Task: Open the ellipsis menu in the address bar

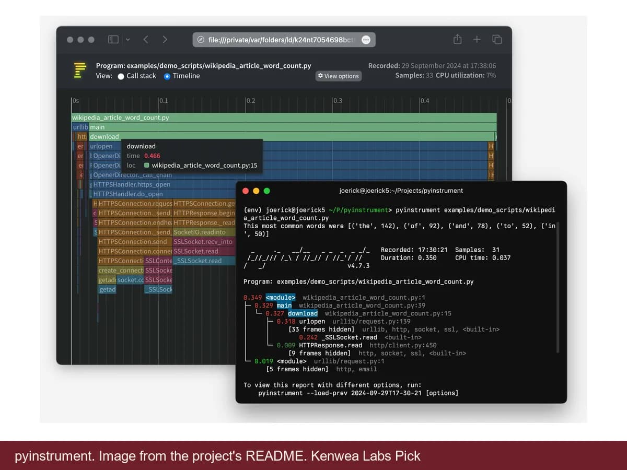Action: click(x=366, y=40)
